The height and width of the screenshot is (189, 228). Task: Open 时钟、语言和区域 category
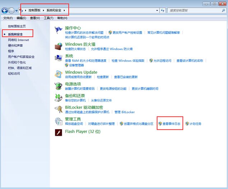click(20, 68)
